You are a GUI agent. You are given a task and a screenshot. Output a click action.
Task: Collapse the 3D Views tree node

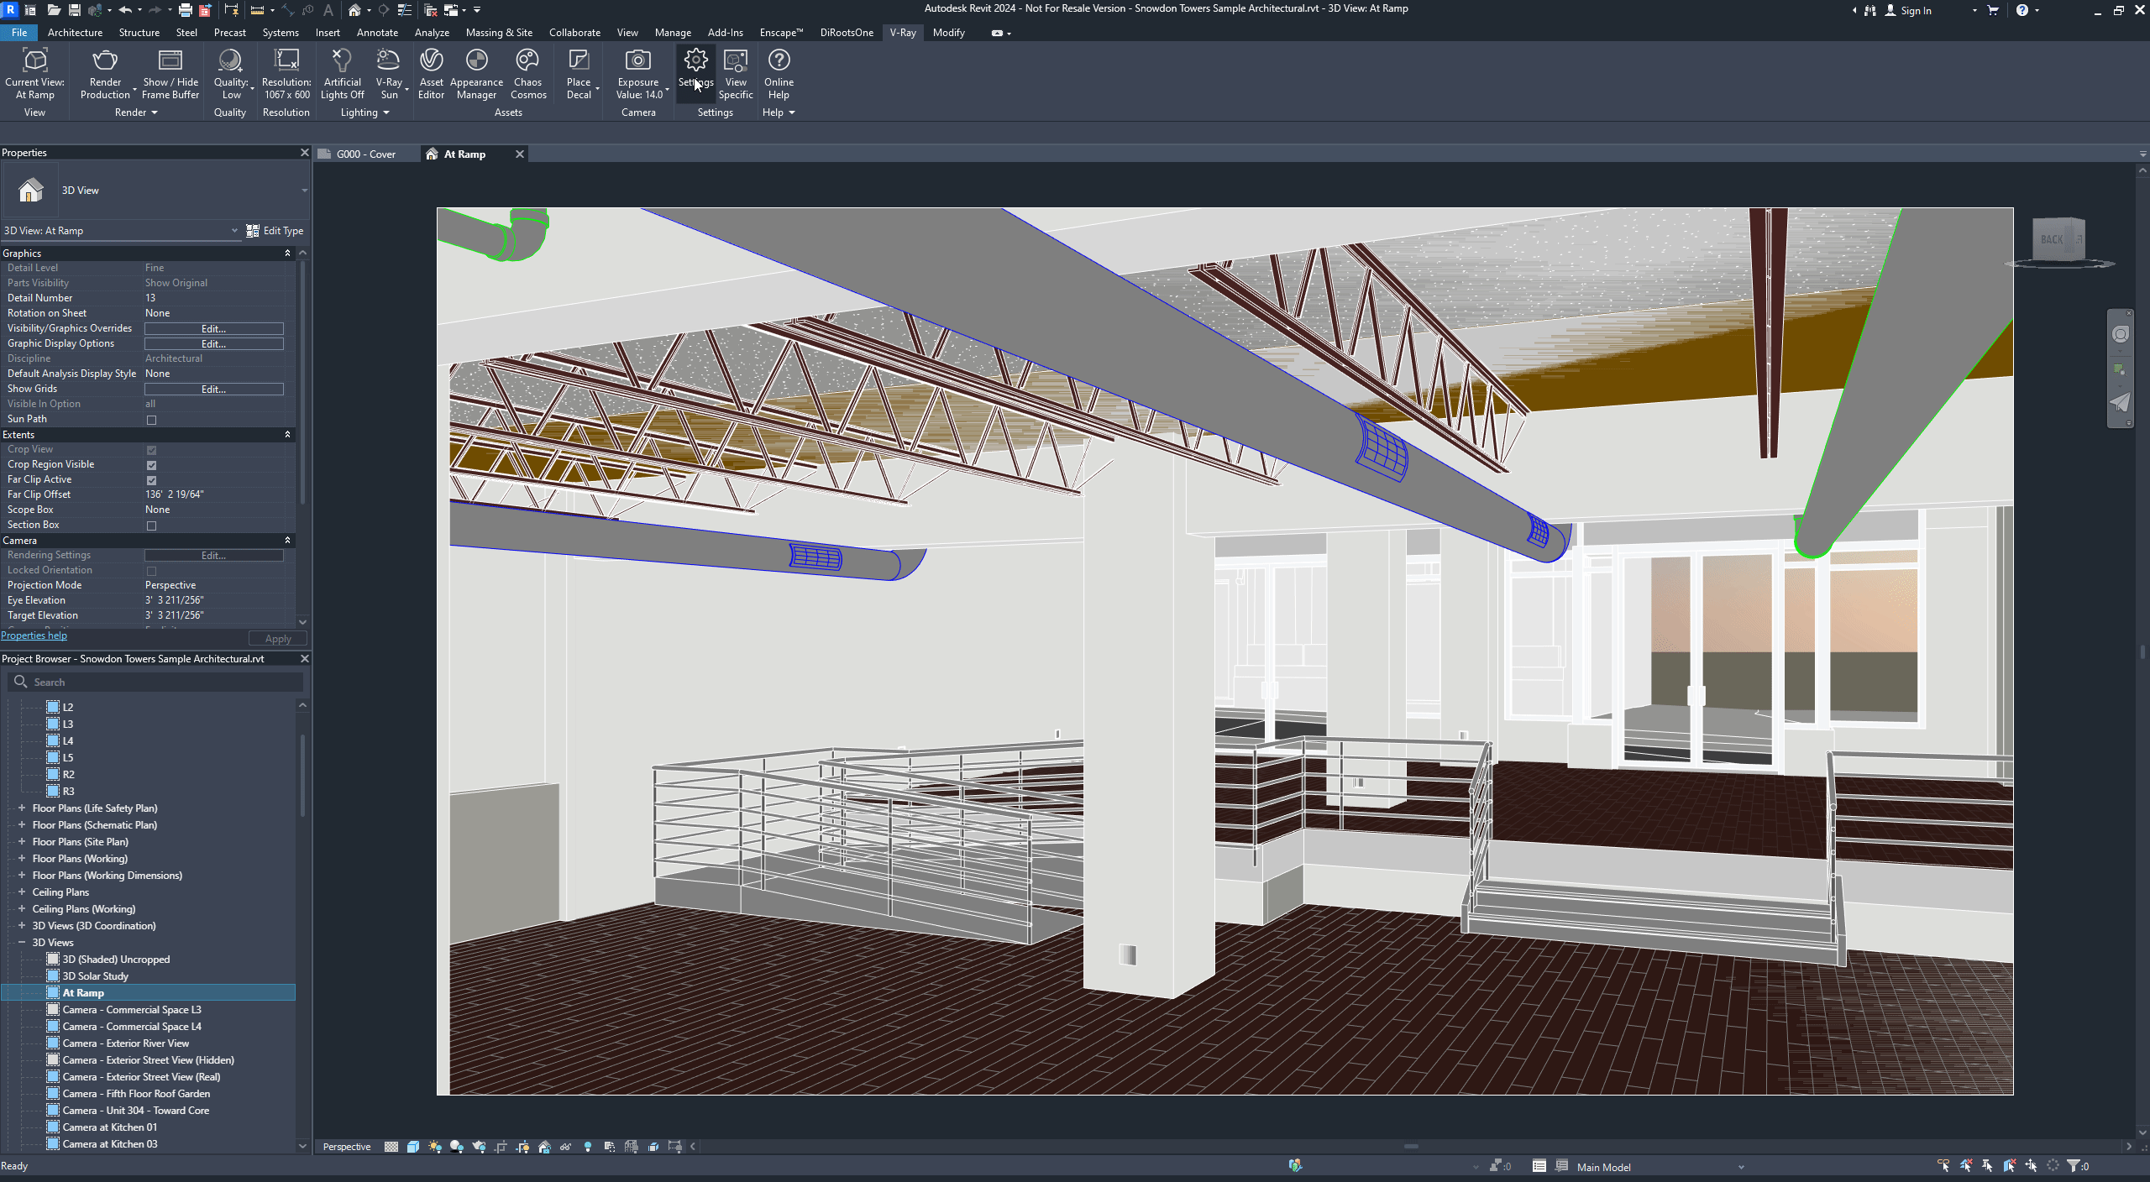22,942
